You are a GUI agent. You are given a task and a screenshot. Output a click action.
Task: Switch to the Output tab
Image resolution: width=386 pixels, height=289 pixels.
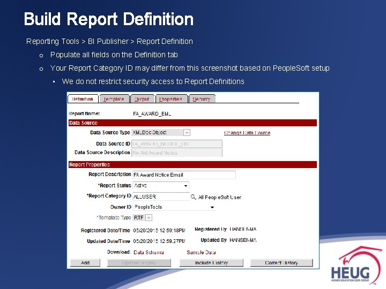[x=142, y=99]
